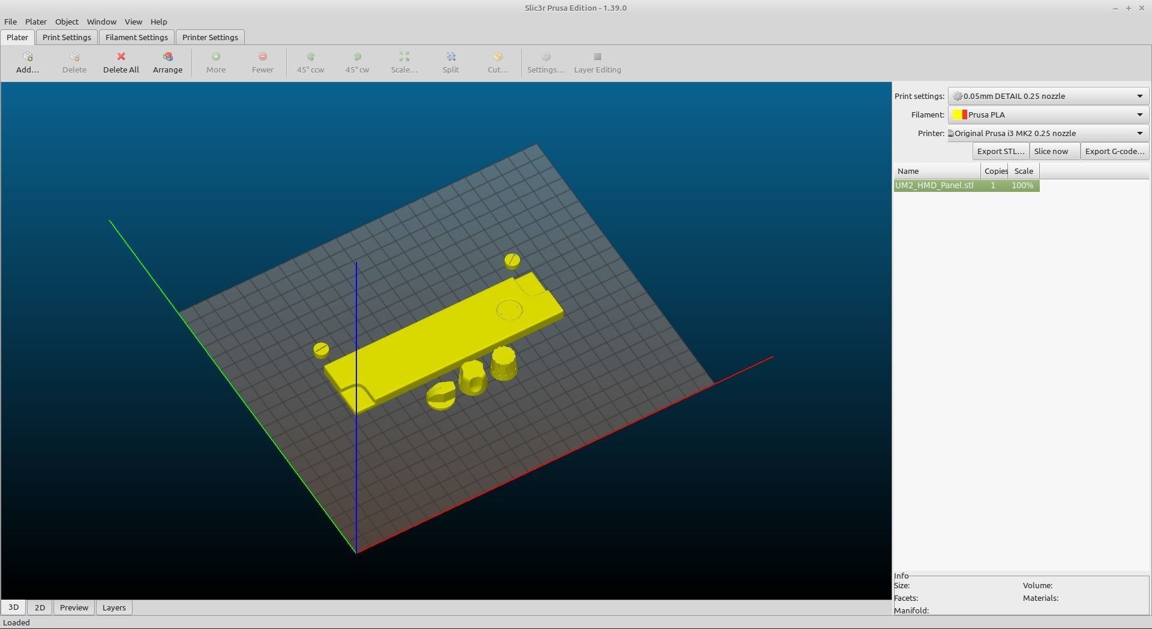
Task: Switch to the Plater tab
Action: click(17, 37)
